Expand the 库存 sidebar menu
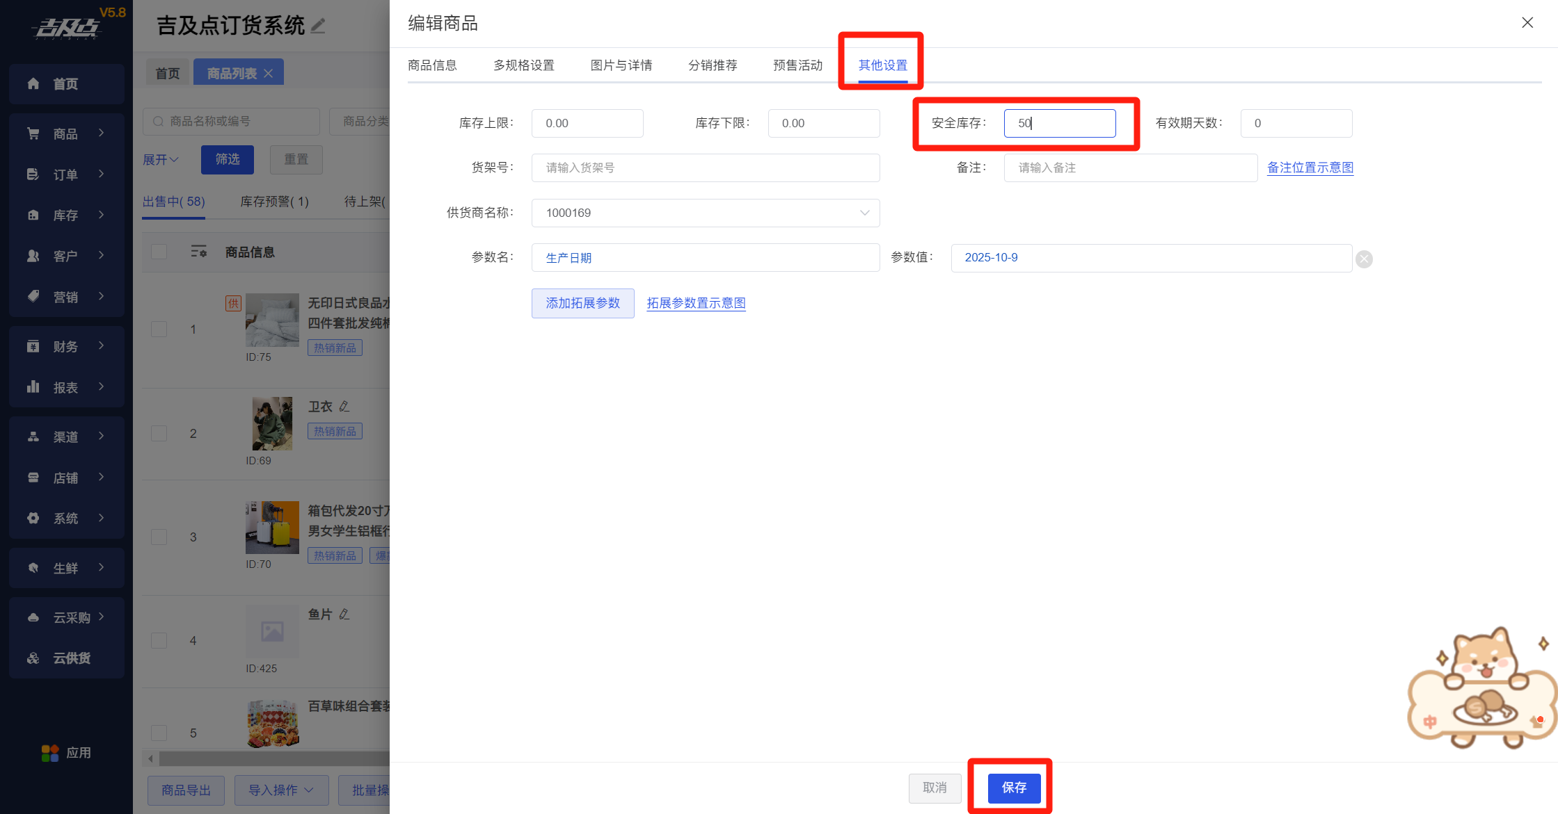The width and height of the screenshot is (1558, 814). coord(66,215)
